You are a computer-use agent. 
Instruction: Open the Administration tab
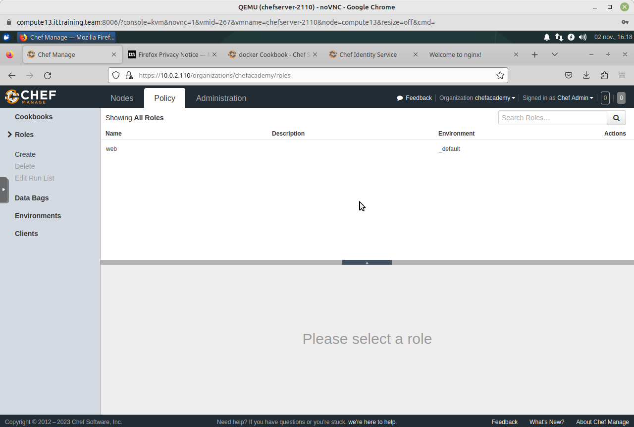point(221,98)
